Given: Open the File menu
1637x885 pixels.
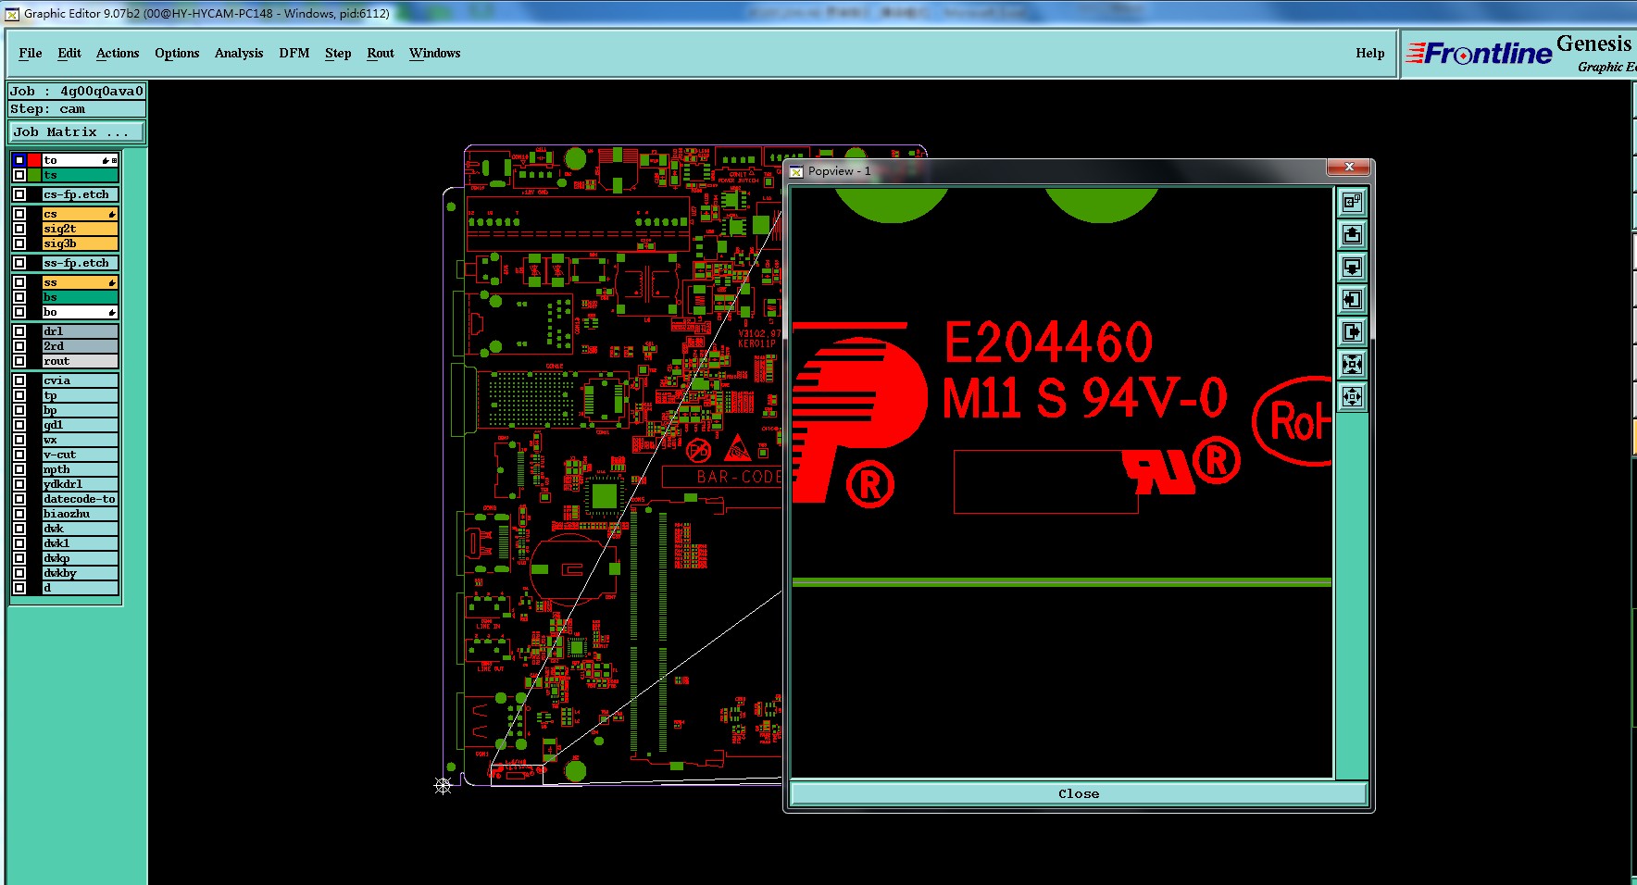Looking at the screenshot, I should (x=31, y=54).
